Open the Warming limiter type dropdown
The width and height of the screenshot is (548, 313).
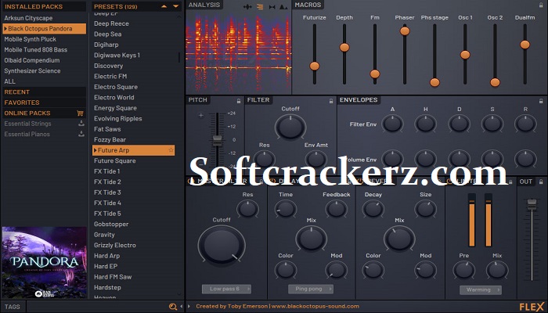click(x=481, y=290)
